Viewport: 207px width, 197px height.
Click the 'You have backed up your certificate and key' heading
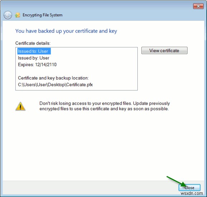coord(66,31)
